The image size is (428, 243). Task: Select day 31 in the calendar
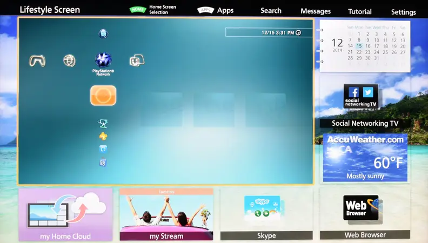tap(377, 58)
